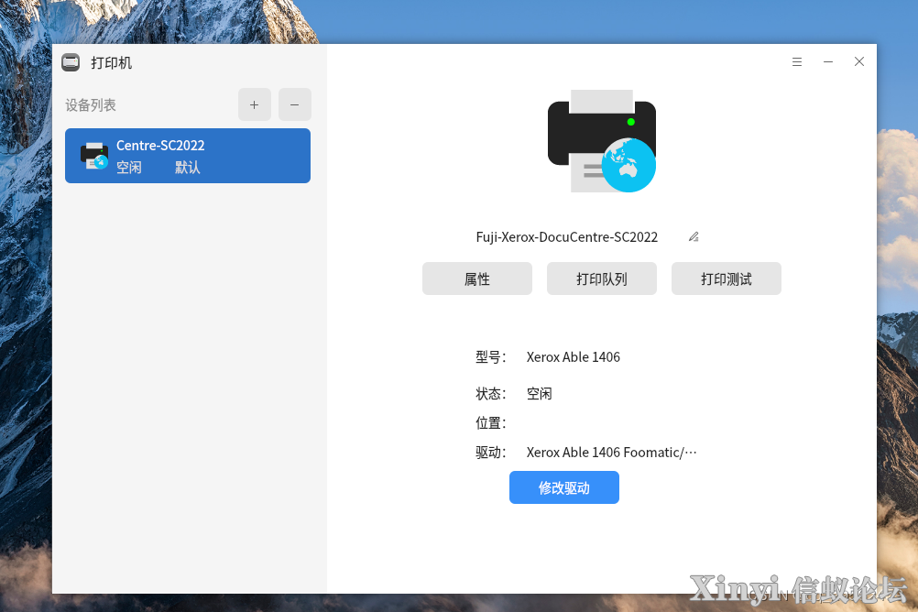The image size is (918, 612).
Task: Click the 位置 location label
Action: (x=491, y=423)
